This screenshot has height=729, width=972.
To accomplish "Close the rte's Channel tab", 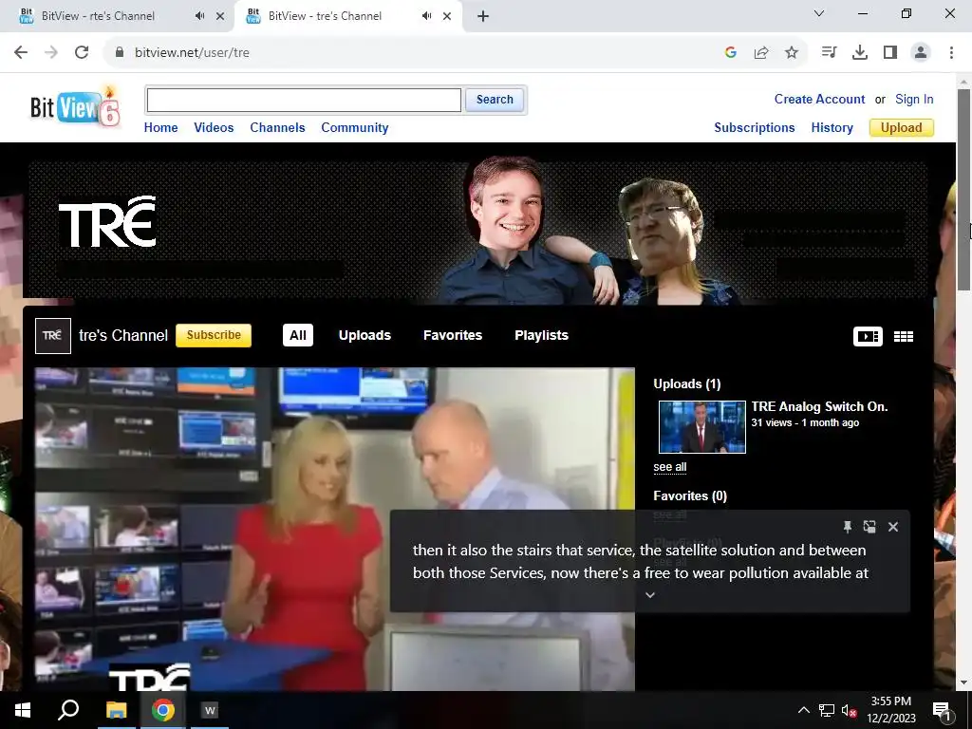I will point(220,16).
